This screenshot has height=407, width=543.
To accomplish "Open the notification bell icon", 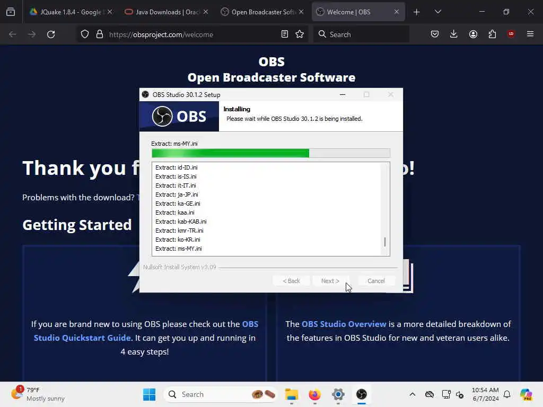I will tap(507, 394).
